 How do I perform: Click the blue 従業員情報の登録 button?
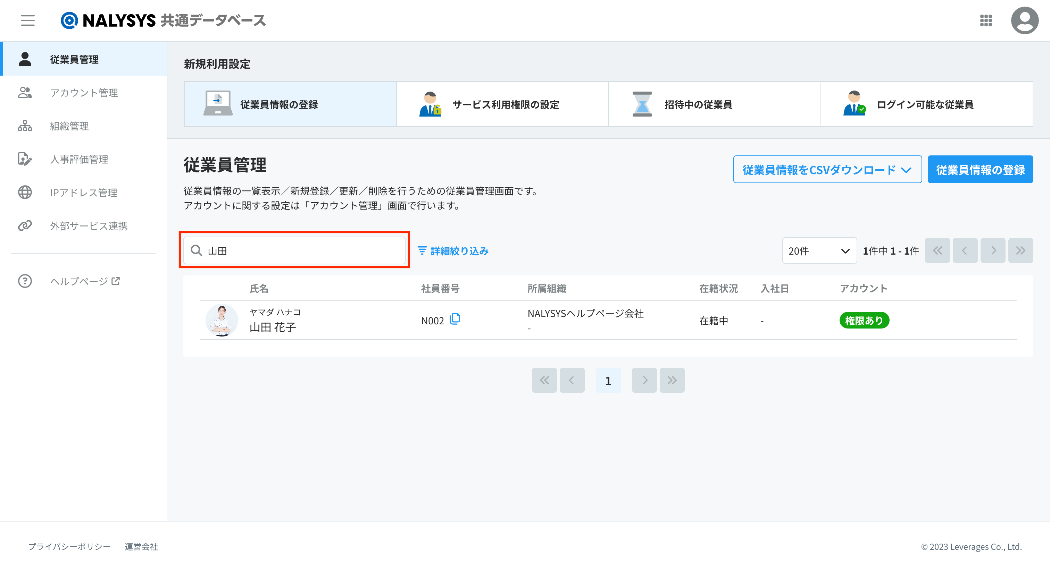pos(980,169)
